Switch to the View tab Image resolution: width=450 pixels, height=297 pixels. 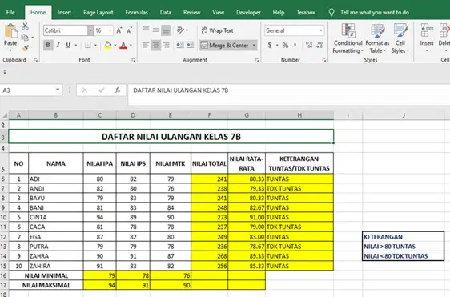coord(218,12)
